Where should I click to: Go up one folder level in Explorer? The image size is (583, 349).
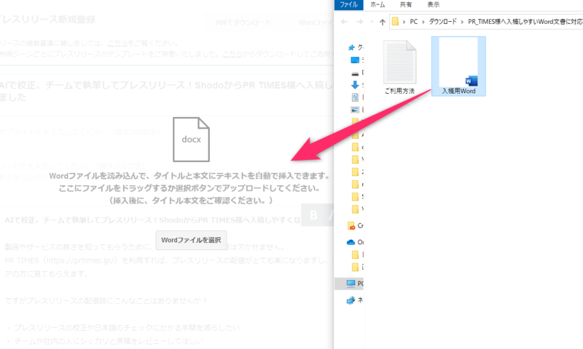[382, 22]
